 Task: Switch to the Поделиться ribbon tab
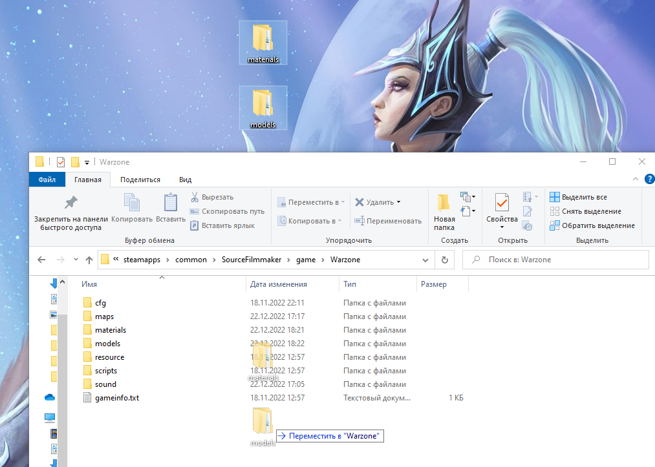pos(140,180)
